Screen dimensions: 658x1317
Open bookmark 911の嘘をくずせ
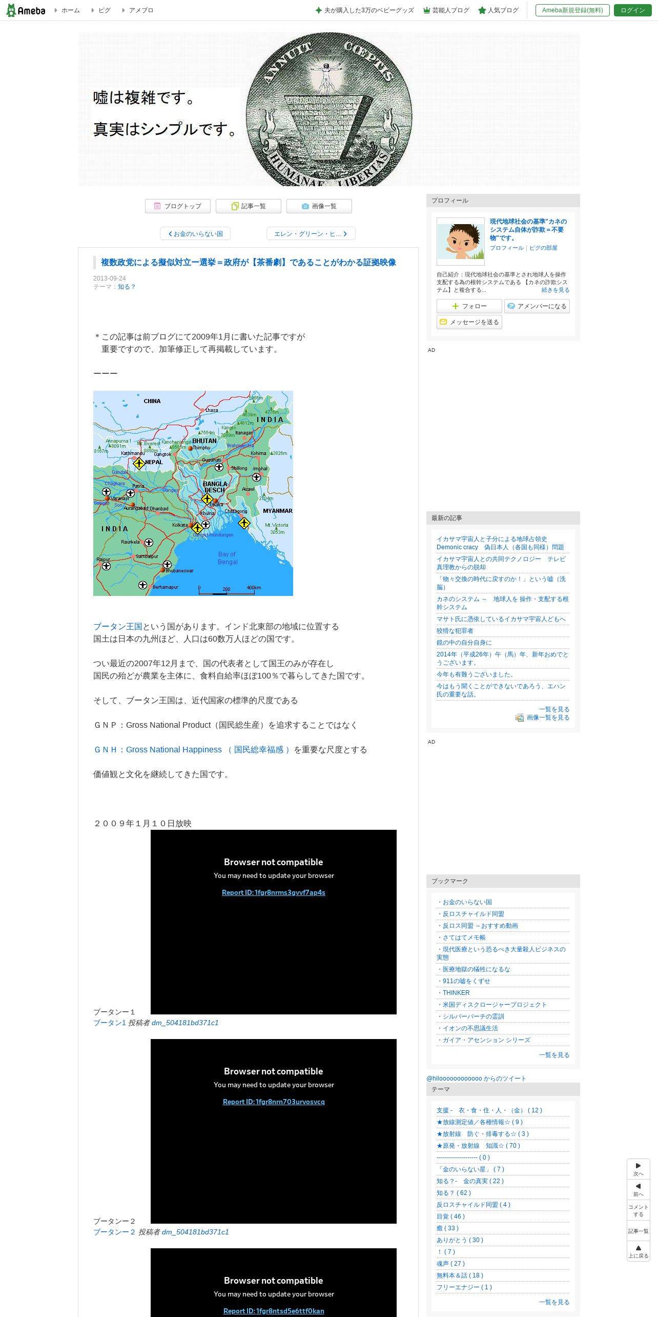point(464,981)
